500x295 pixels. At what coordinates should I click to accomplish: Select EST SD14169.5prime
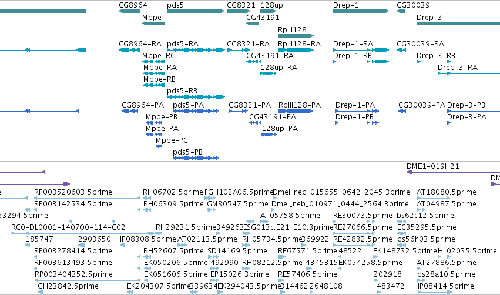[237, 252]
